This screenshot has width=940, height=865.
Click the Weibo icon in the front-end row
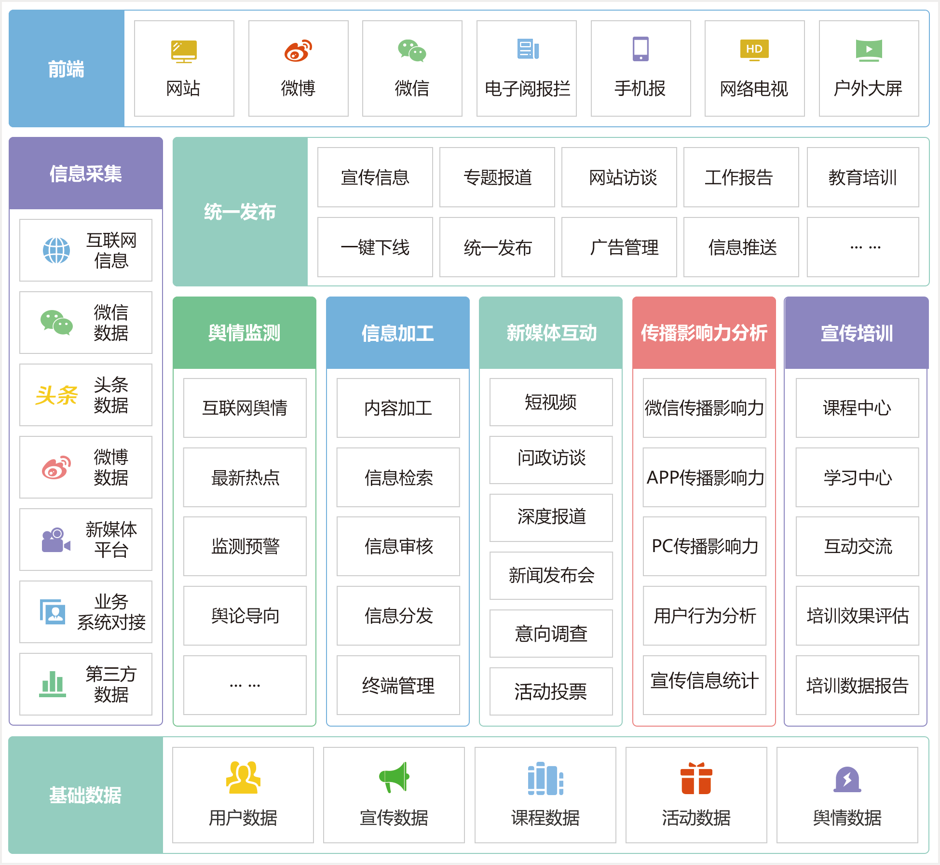(x=298, y=51)
